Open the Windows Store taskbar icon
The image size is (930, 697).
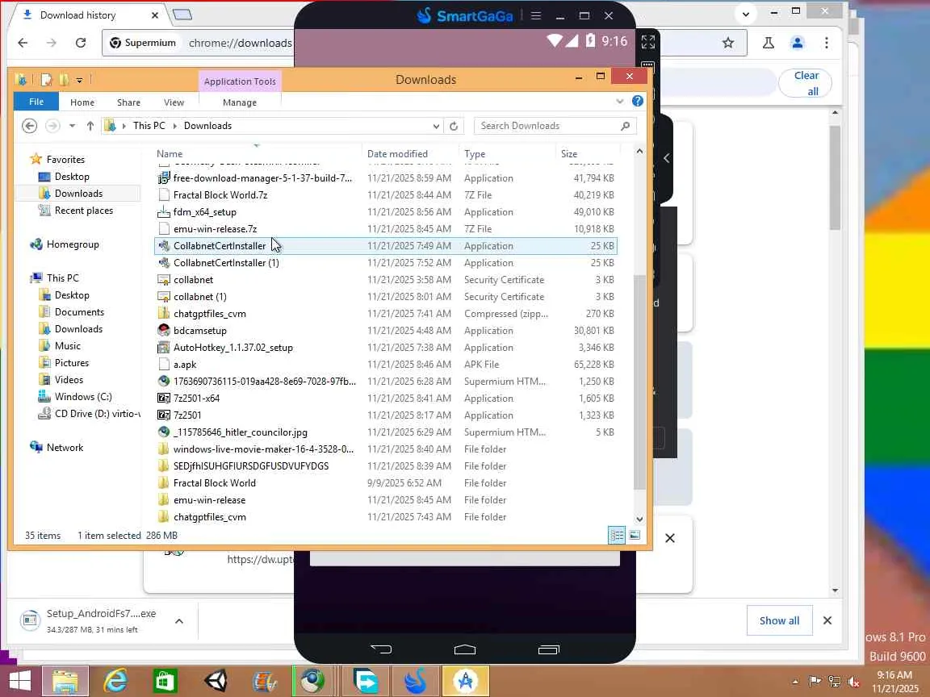[165, 680]
